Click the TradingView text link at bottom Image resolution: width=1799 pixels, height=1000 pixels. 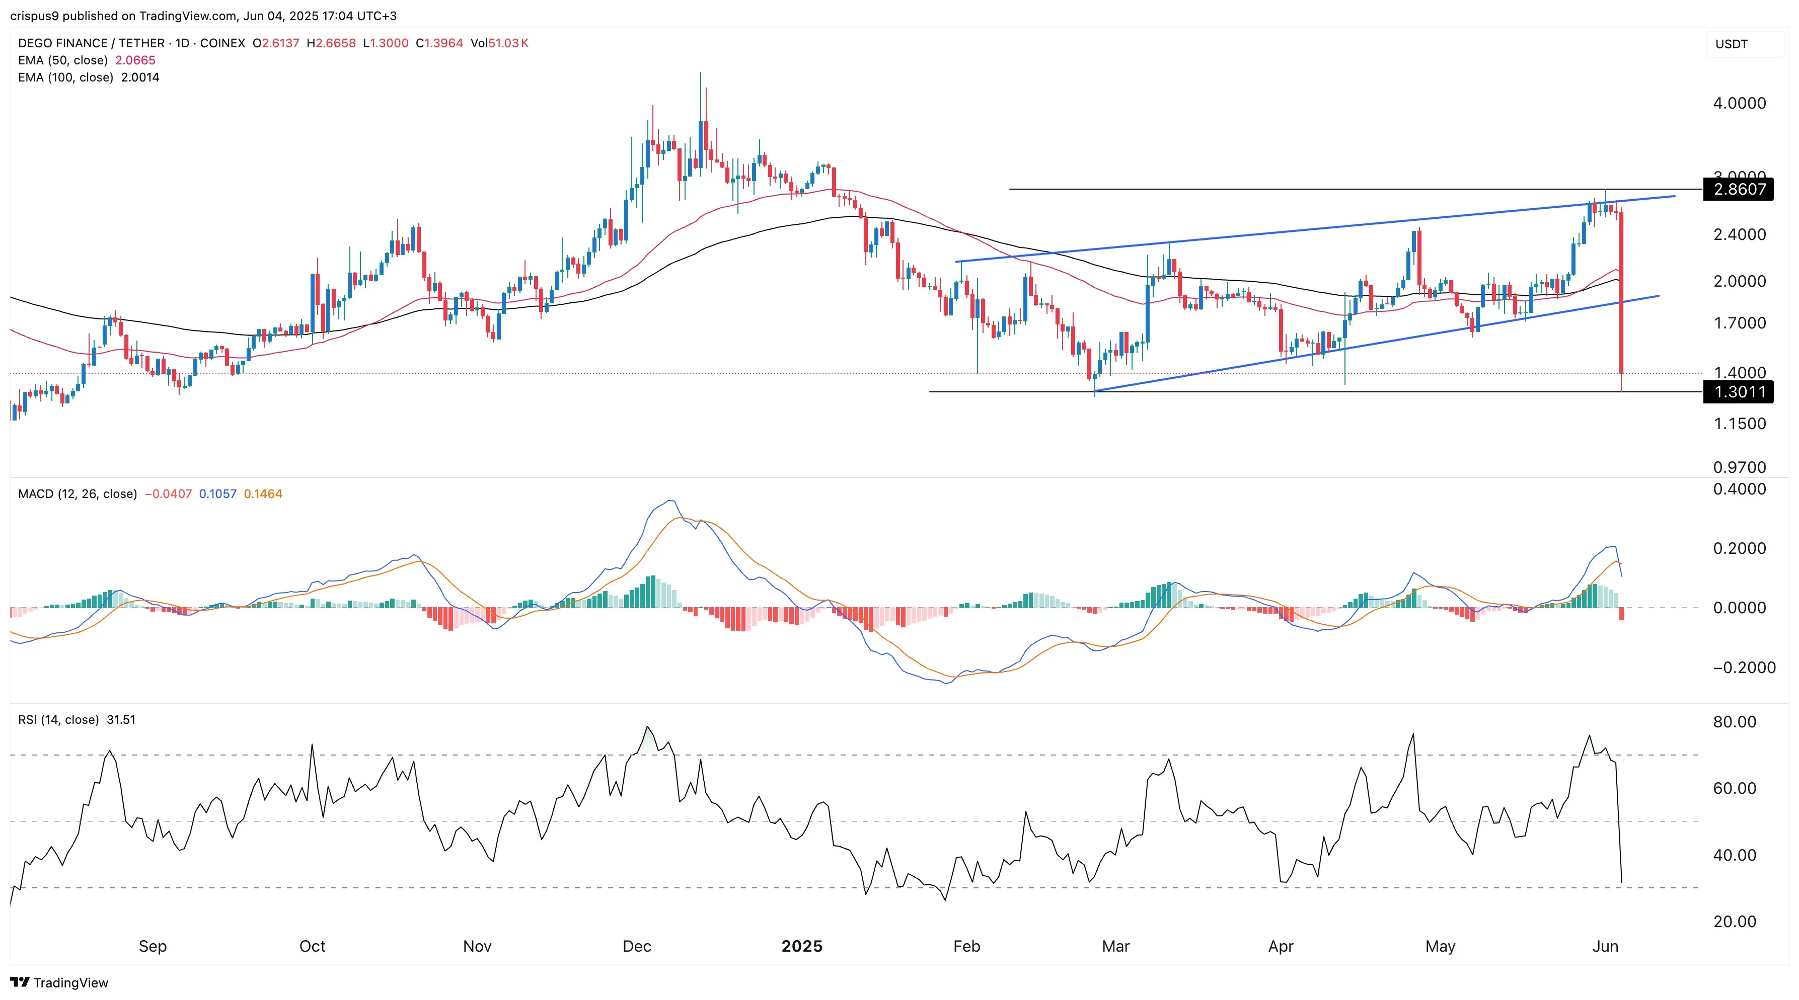[x=70, y=982]
